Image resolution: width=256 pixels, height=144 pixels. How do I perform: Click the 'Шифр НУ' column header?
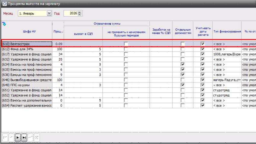click(27, 31)
